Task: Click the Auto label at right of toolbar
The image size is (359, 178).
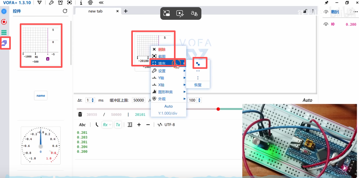Action: click(307, 100)
